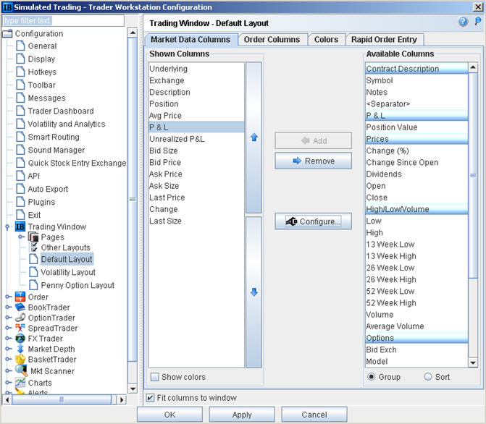This screenshot has height=424, width=486.
Task: Click the BasketTrader basket icon
Action: pyautogui.click(x=20, y=360)
